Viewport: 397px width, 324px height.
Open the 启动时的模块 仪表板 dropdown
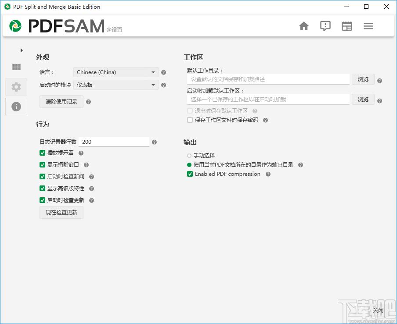pyautogui.click(x=116, y=85)
